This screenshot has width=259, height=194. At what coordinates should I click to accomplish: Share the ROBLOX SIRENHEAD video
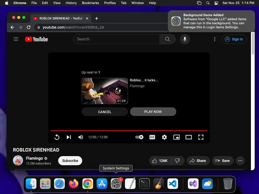(198, 161)
